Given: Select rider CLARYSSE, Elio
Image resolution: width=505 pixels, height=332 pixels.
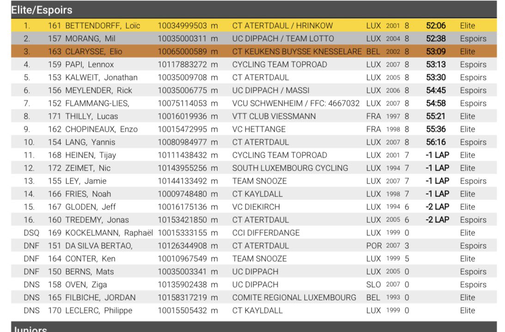Looking at the screenshot, I should point(94,52).
